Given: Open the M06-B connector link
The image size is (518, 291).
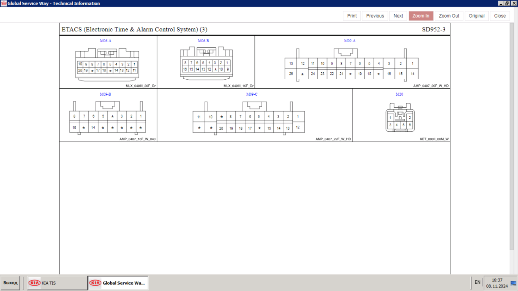Looking at the screenshot, I should coord(203,41).
